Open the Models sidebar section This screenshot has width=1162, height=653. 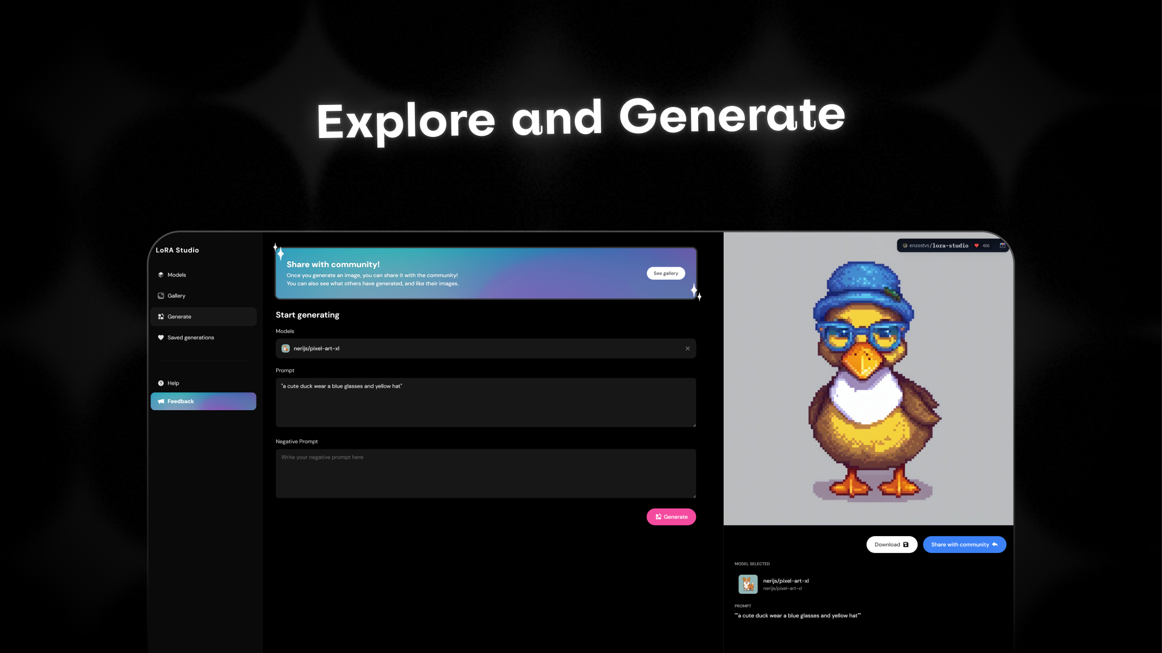point(176,275)
